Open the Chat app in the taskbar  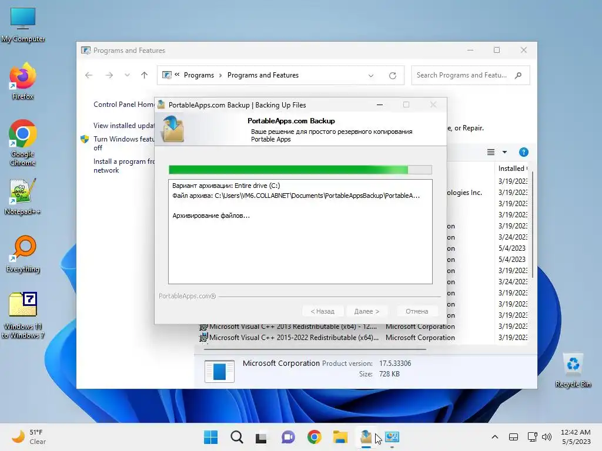288,437
